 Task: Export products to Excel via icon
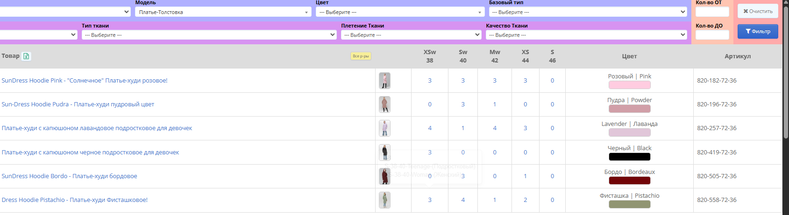[26, 56]
